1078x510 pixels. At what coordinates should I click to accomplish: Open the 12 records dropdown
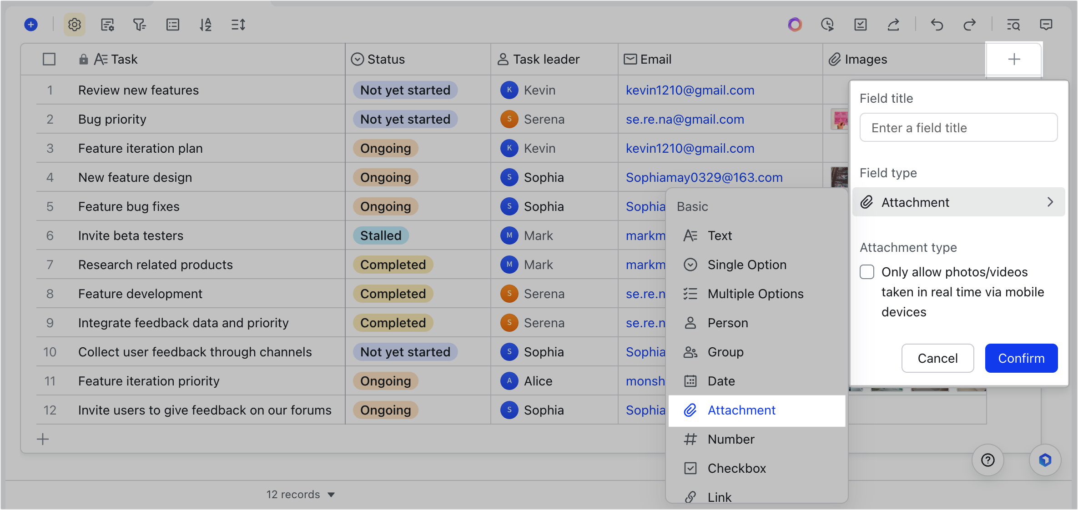(301, 494)
